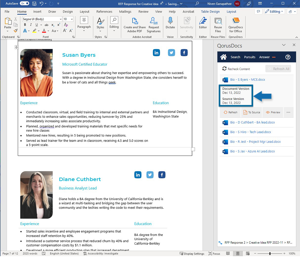300x258 pixels.
Task: Click the table move handle
Action: 17,47
